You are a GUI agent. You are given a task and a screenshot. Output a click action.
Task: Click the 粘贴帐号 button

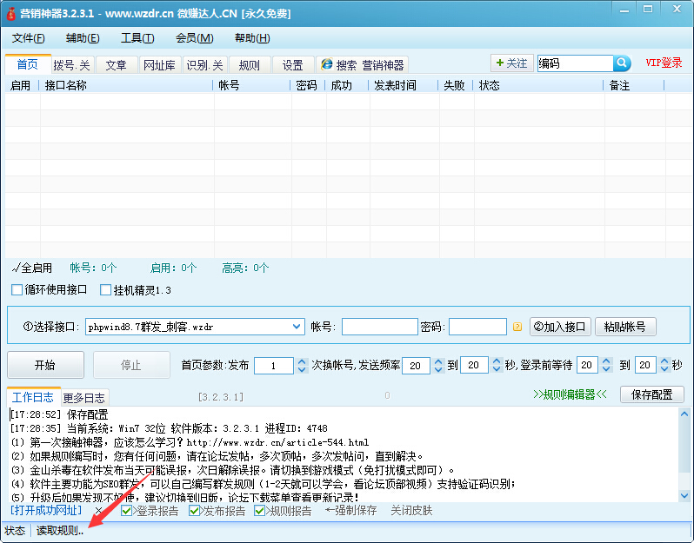click(625, 327)
